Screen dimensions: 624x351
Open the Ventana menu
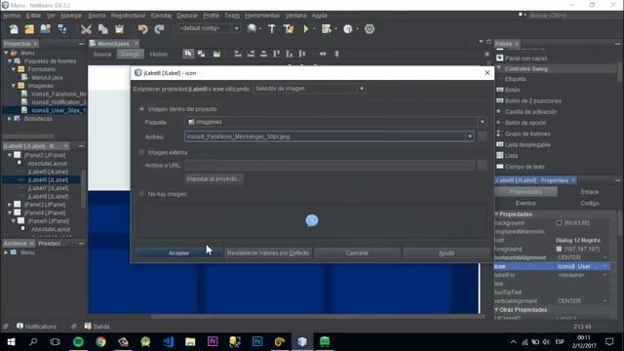[x=296, y=16]
